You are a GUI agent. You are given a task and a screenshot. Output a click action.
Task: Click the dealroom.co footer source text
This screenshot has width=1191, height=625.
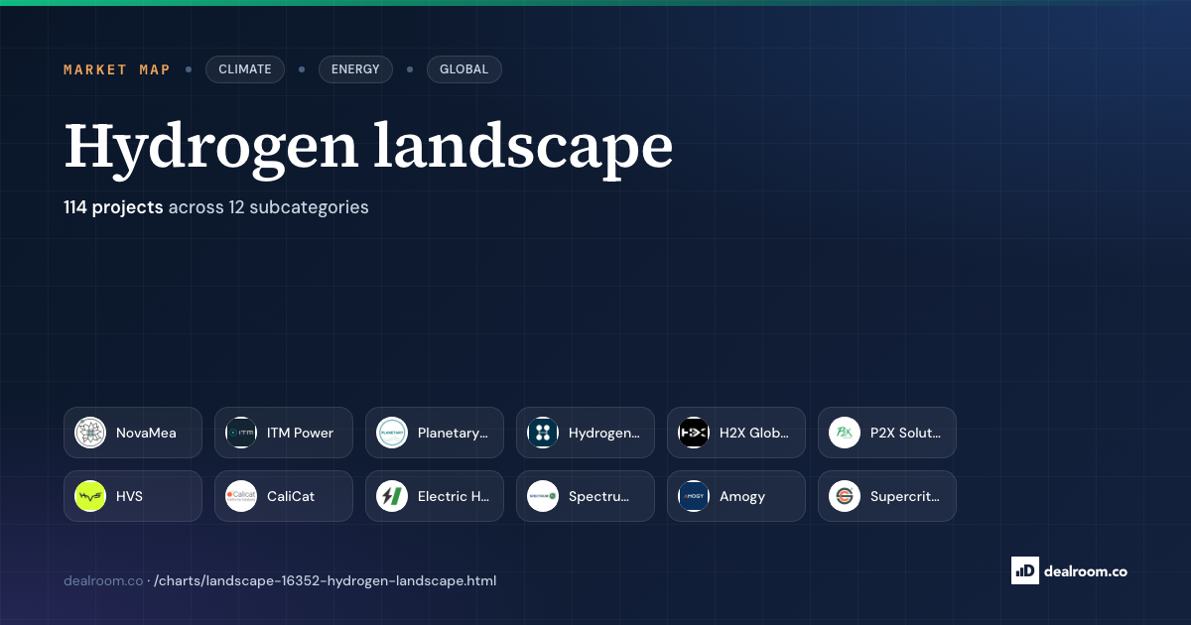coord(103,580)
